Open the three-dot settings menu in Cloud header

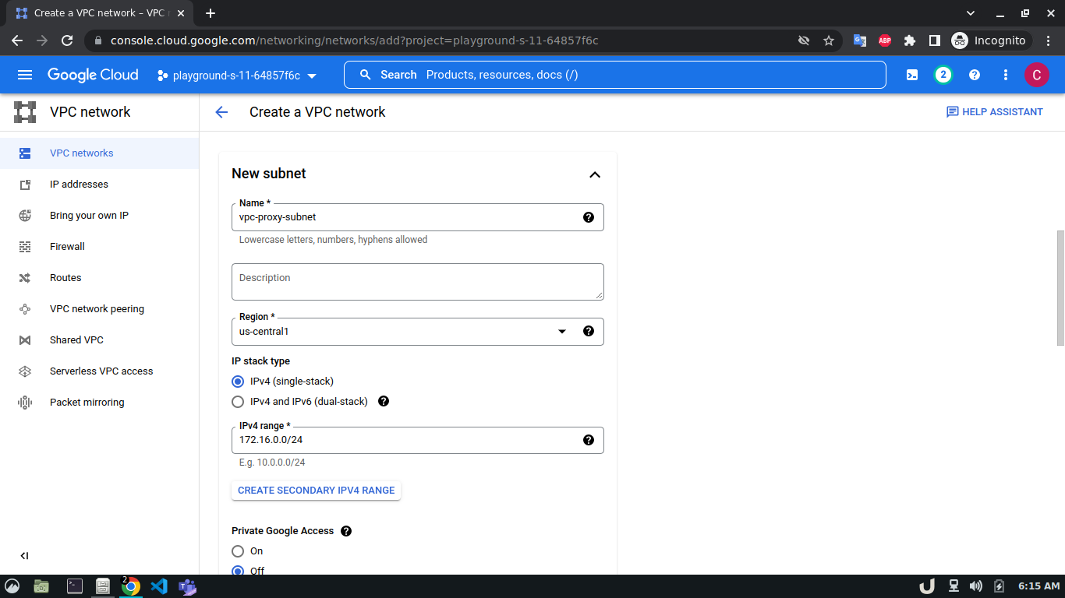click(x=1006, y=75)
